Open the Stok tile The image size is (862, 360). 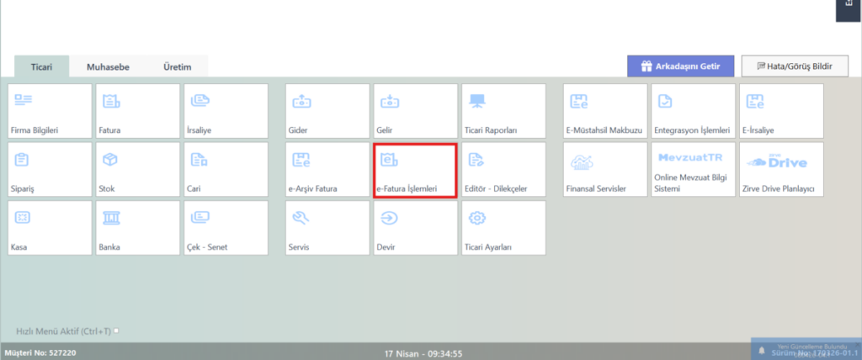[x=138, y=169]
